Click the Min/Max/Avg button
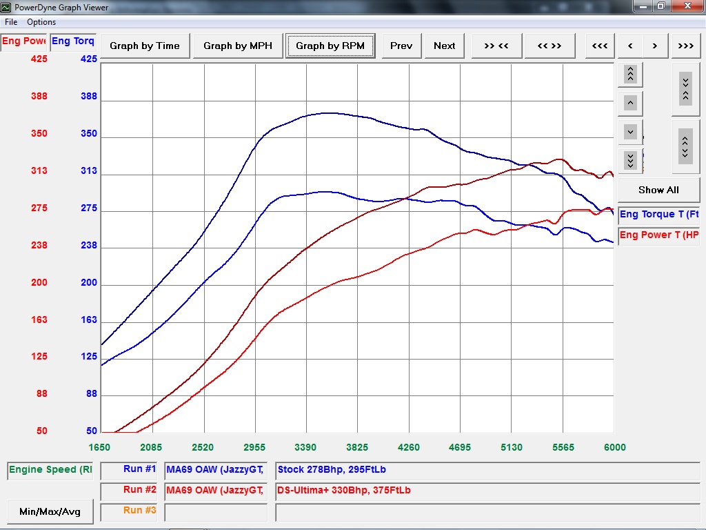The width and height of the screenshot is (706, 530). pos(50,511)
